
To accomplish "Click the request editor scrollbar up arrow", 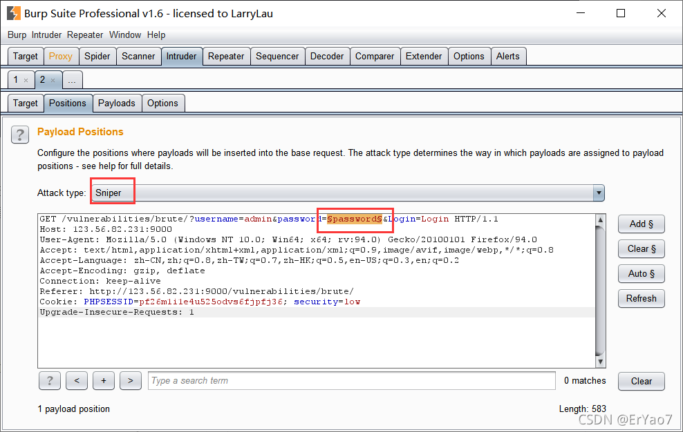I will [x=600, y=219].
